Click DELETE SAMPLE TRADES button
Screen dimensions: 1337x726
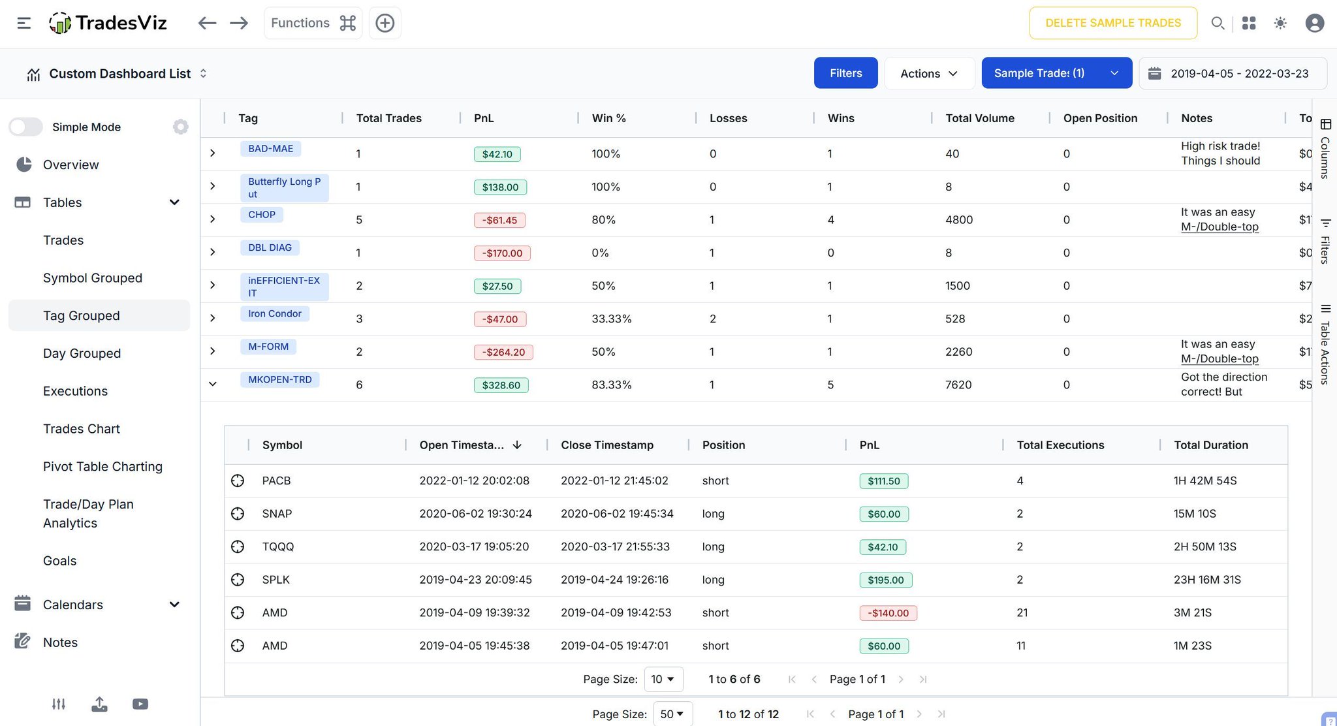point(1113,24)
